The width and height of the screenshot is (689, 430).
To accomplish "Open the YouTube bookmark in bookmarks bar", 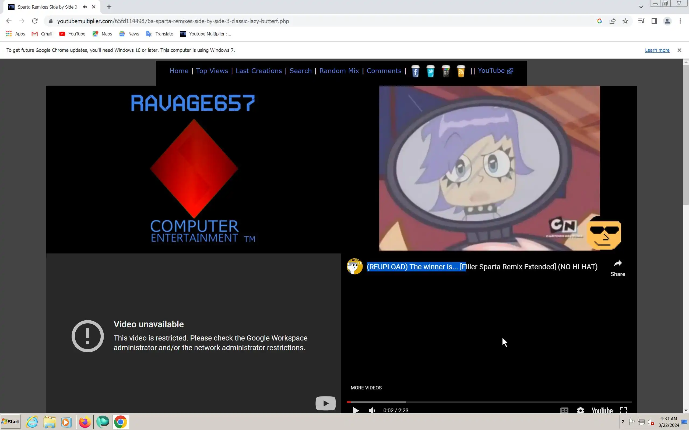I will click(72, 34).
